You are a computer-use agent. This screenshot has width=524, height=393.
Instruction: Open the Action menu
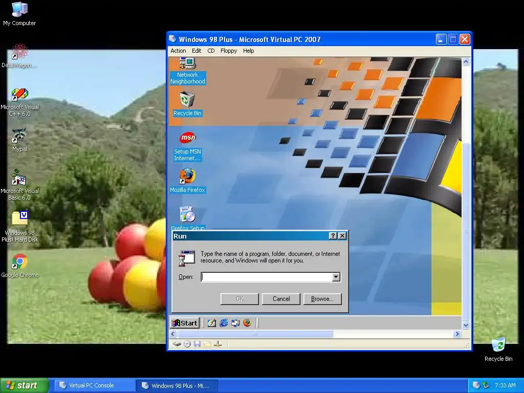tap(178, 51)
